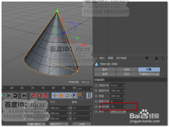Click the cone object icon in attributes
This screenshot has height=127, width=169.
96,64
